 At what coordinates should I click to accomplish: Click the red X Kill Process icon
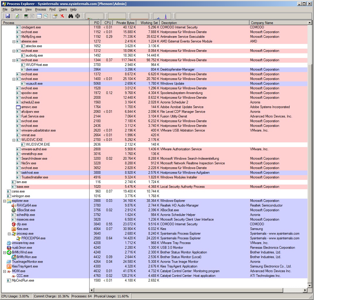point(62,16)
